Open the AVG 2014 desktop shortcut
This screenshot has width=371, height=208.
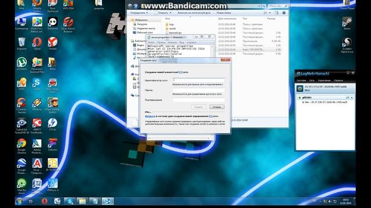68,5
